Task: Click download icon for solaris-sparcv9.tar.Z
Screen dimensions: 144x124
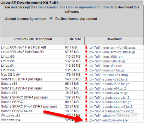Action: [86, 106]
